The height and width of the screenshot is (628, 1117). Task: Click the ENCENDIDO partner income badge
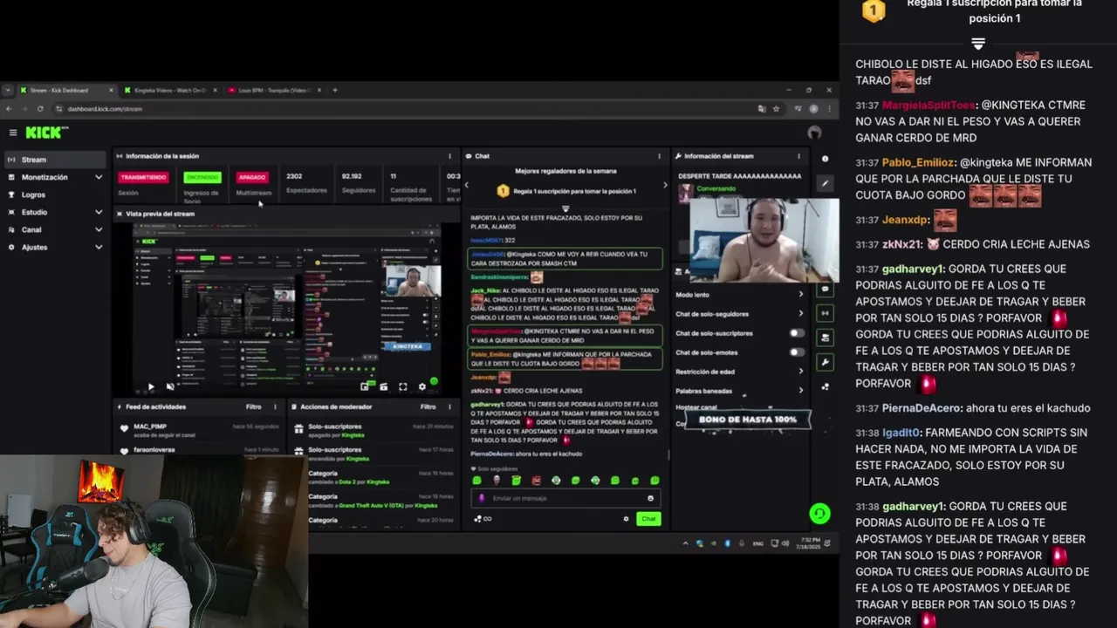[202, 177]
